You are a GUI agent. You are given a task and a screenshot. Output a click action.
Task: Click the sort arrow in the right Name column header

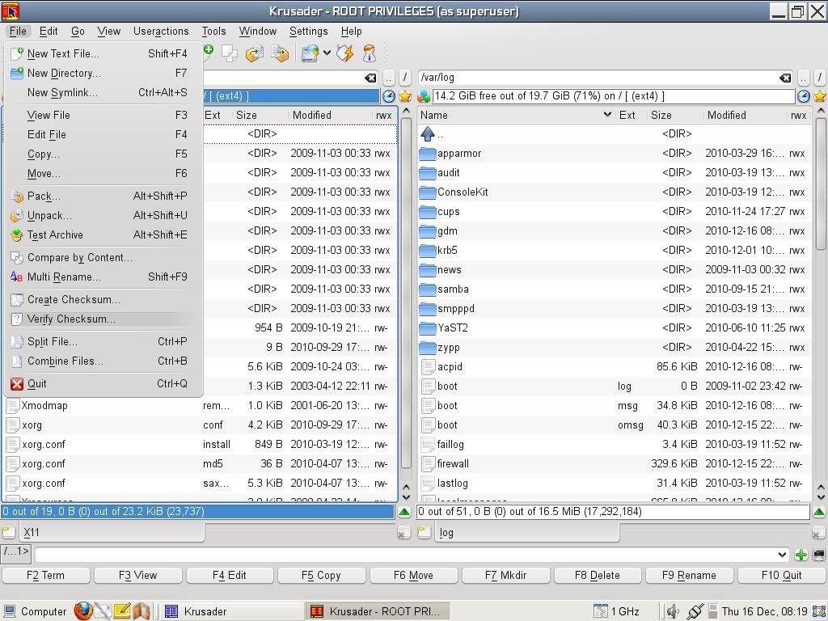tap(607, 115)
